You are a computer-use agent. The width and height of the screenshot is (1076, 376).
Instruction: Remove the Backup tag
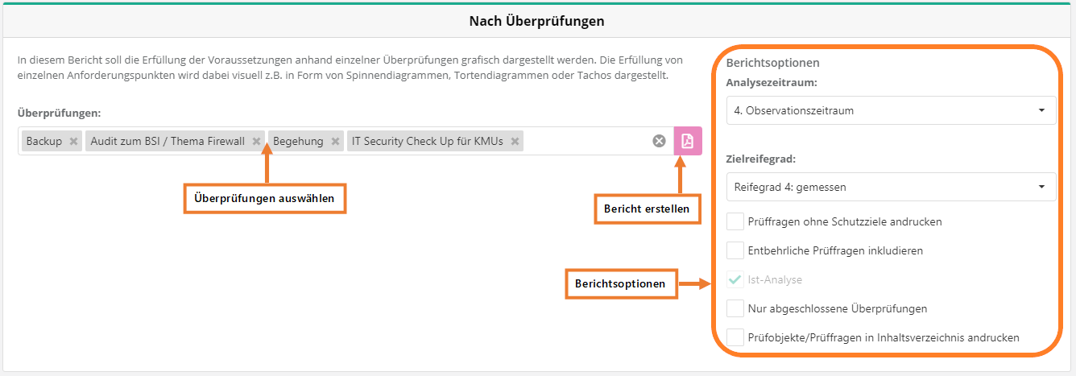point(73,142)
